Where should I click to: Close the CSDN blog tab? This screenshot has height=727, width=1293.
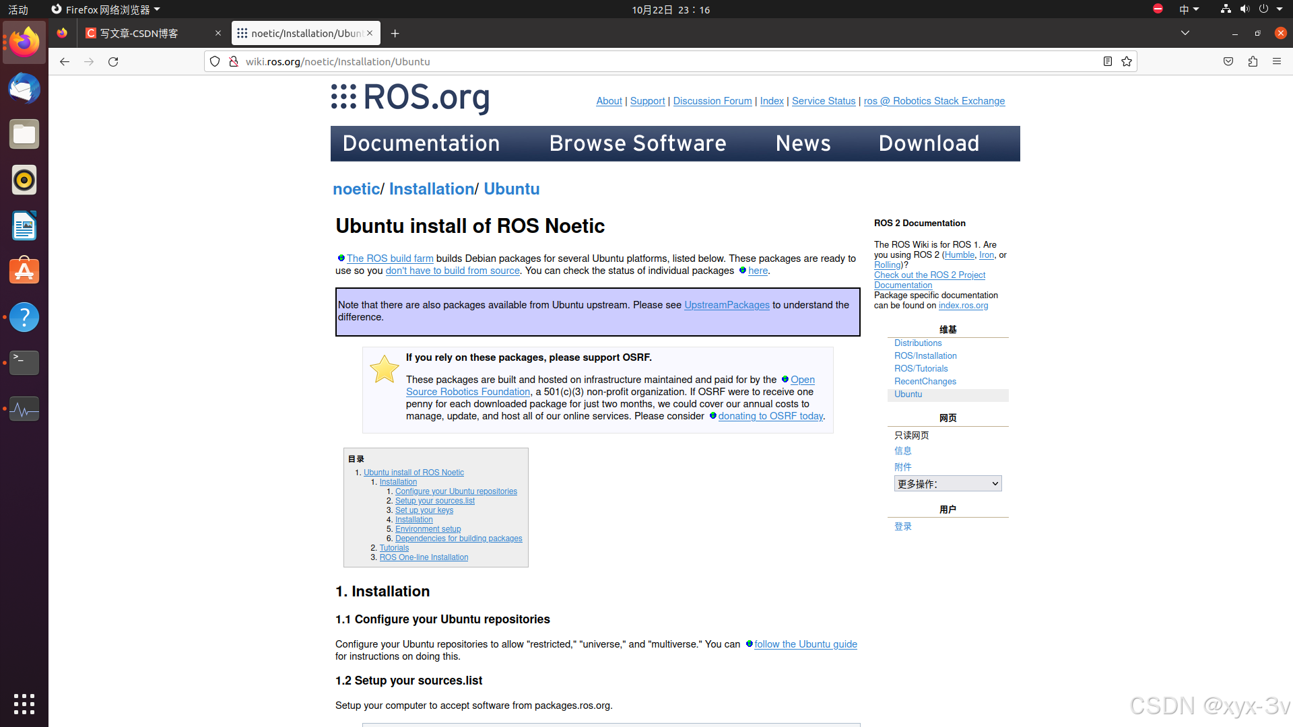tap(218, 33)
